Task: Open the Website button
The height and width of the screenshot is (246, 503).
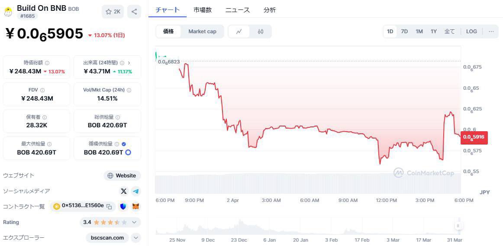Action: click(122, 176)
